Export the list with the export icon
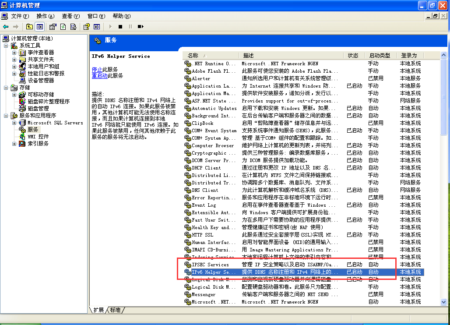Screen dimensions: 450x325 point(74,26)
